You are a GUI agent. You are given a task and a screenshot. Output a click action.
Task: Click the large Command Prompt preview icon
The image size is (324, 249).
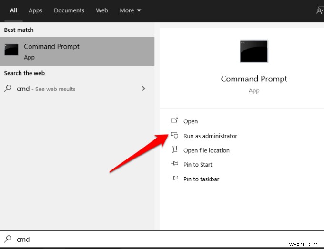pos(254,51)
